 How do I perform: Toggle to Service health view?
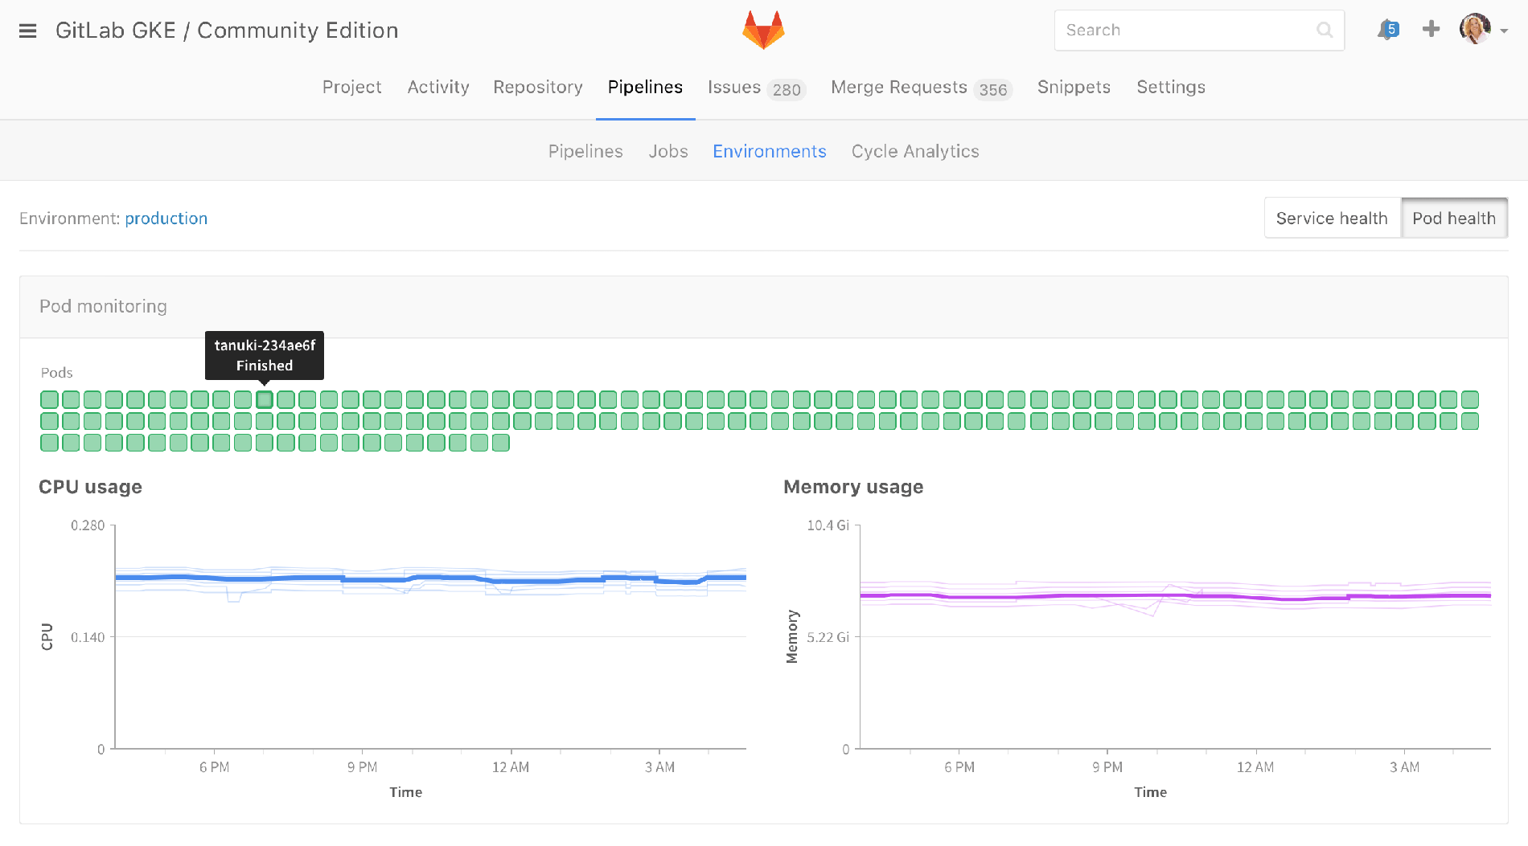pos(1332,219)
